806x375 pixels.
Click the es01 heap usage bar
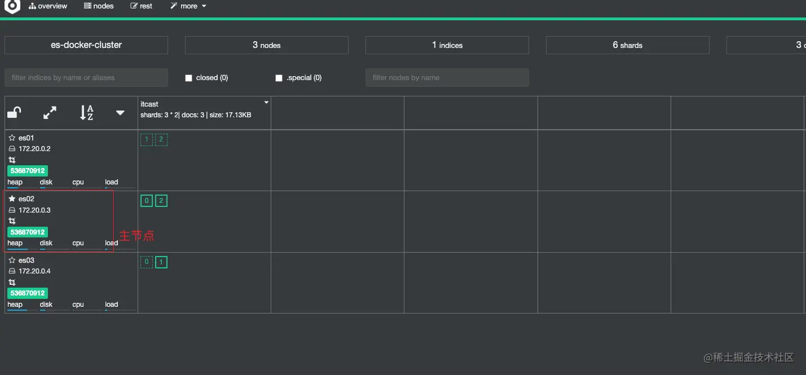pyautogui.click(x=23, y=187)
